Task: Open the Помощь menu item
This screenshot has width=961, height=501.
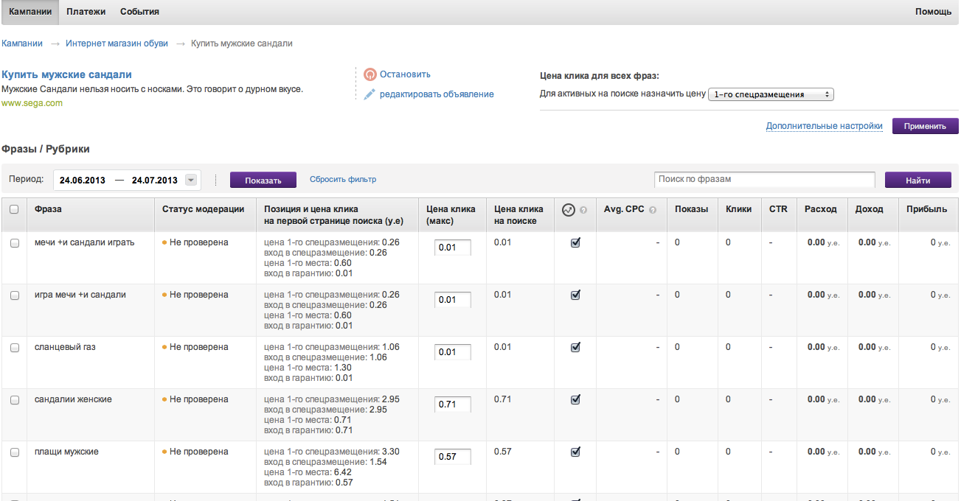Action: (x=932, y=12)
